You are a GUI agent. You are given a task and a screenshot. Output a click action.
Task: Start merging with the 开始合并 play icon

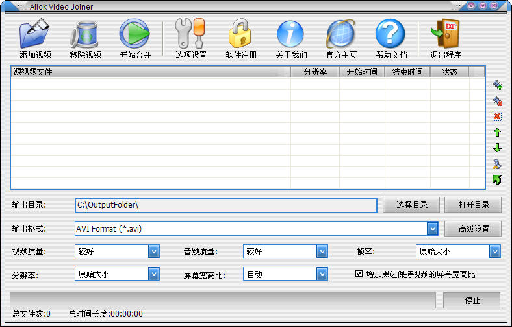click(134, 34)
